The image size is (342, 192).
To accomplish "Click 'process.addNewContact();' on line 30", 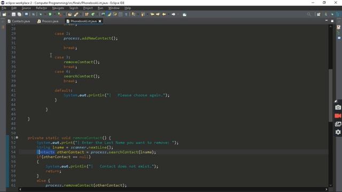I will click(90, 38).
